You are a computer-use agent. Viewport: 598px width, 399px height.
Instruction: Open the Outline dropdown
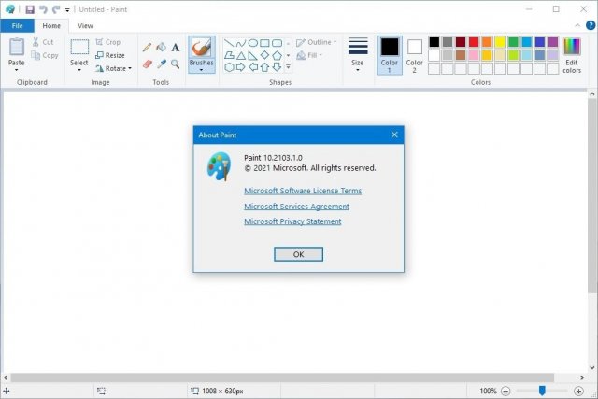pyautogui.click(x=317, y=42)
